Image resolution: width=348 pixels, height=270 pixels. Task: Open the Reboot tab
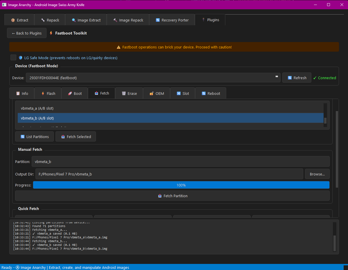coord(210,94)
